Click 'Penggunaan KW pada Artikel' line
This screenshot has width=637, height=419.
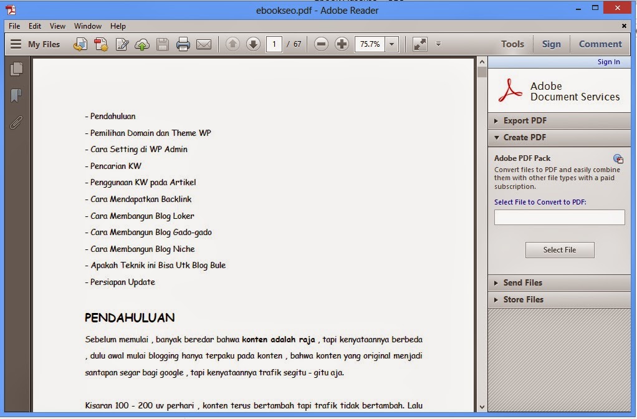pos(141,183)
